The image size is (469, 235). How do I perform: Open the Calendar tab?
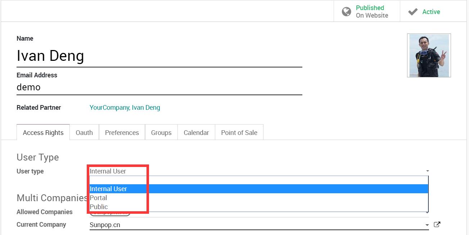196,132
